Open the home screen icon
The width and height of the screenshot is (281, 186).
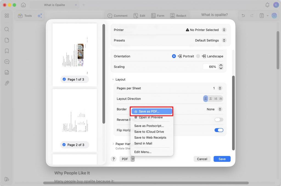(x=23, y=5)
